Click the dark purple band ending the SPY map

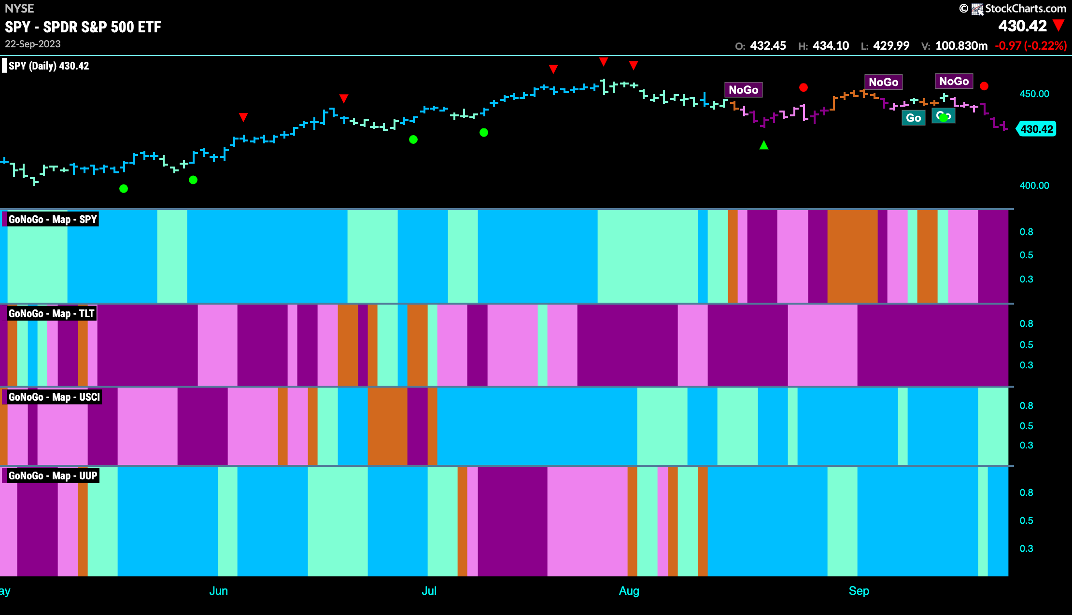pos(993,256)
